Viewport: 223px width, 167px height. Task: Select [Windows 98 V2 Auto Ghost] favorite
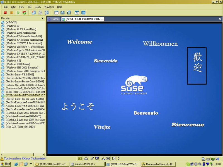(21, 29)
